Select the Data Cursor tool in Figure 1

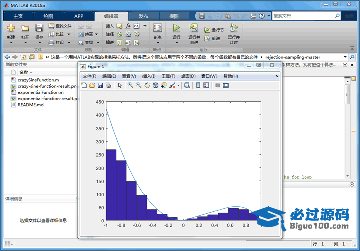click(x=164, y=85)
